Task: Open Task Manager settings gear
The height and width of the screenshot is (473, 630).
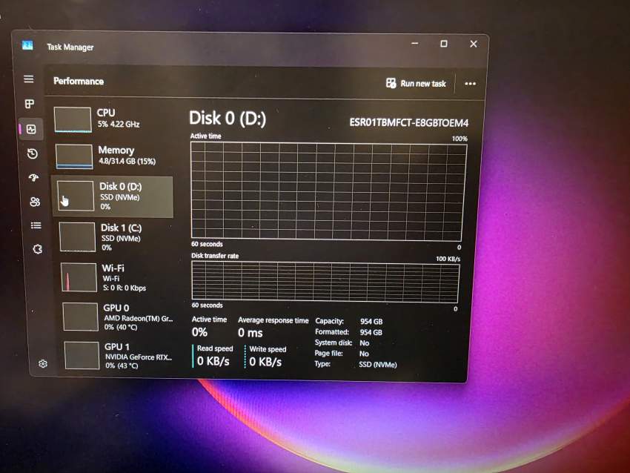Action: click(43, 364)
